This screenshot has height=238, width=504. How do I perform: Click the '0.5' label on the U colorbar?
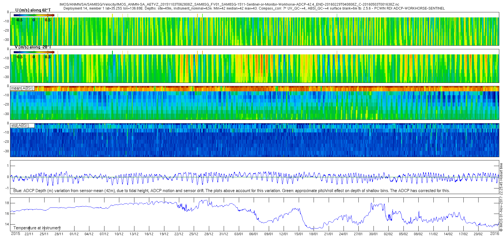click(x=48, y=20)
